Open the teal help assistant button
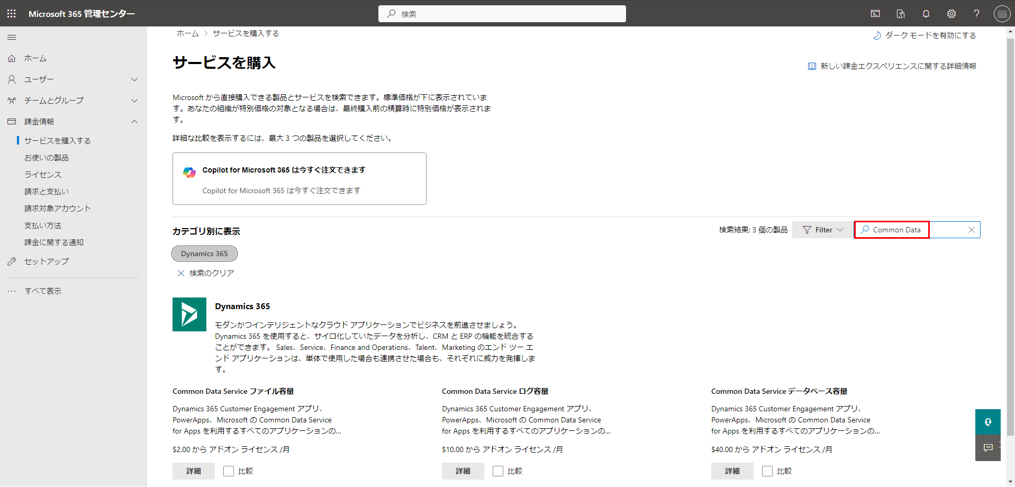The height and width of the screenshot is (487, 1015). 988,422
